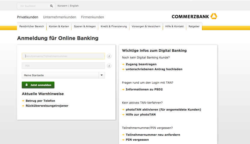Image resolution: width=250 pixels, height=144 pixels.
Task: Click the Commerzbank logo
Action: (x=194, y=16)
